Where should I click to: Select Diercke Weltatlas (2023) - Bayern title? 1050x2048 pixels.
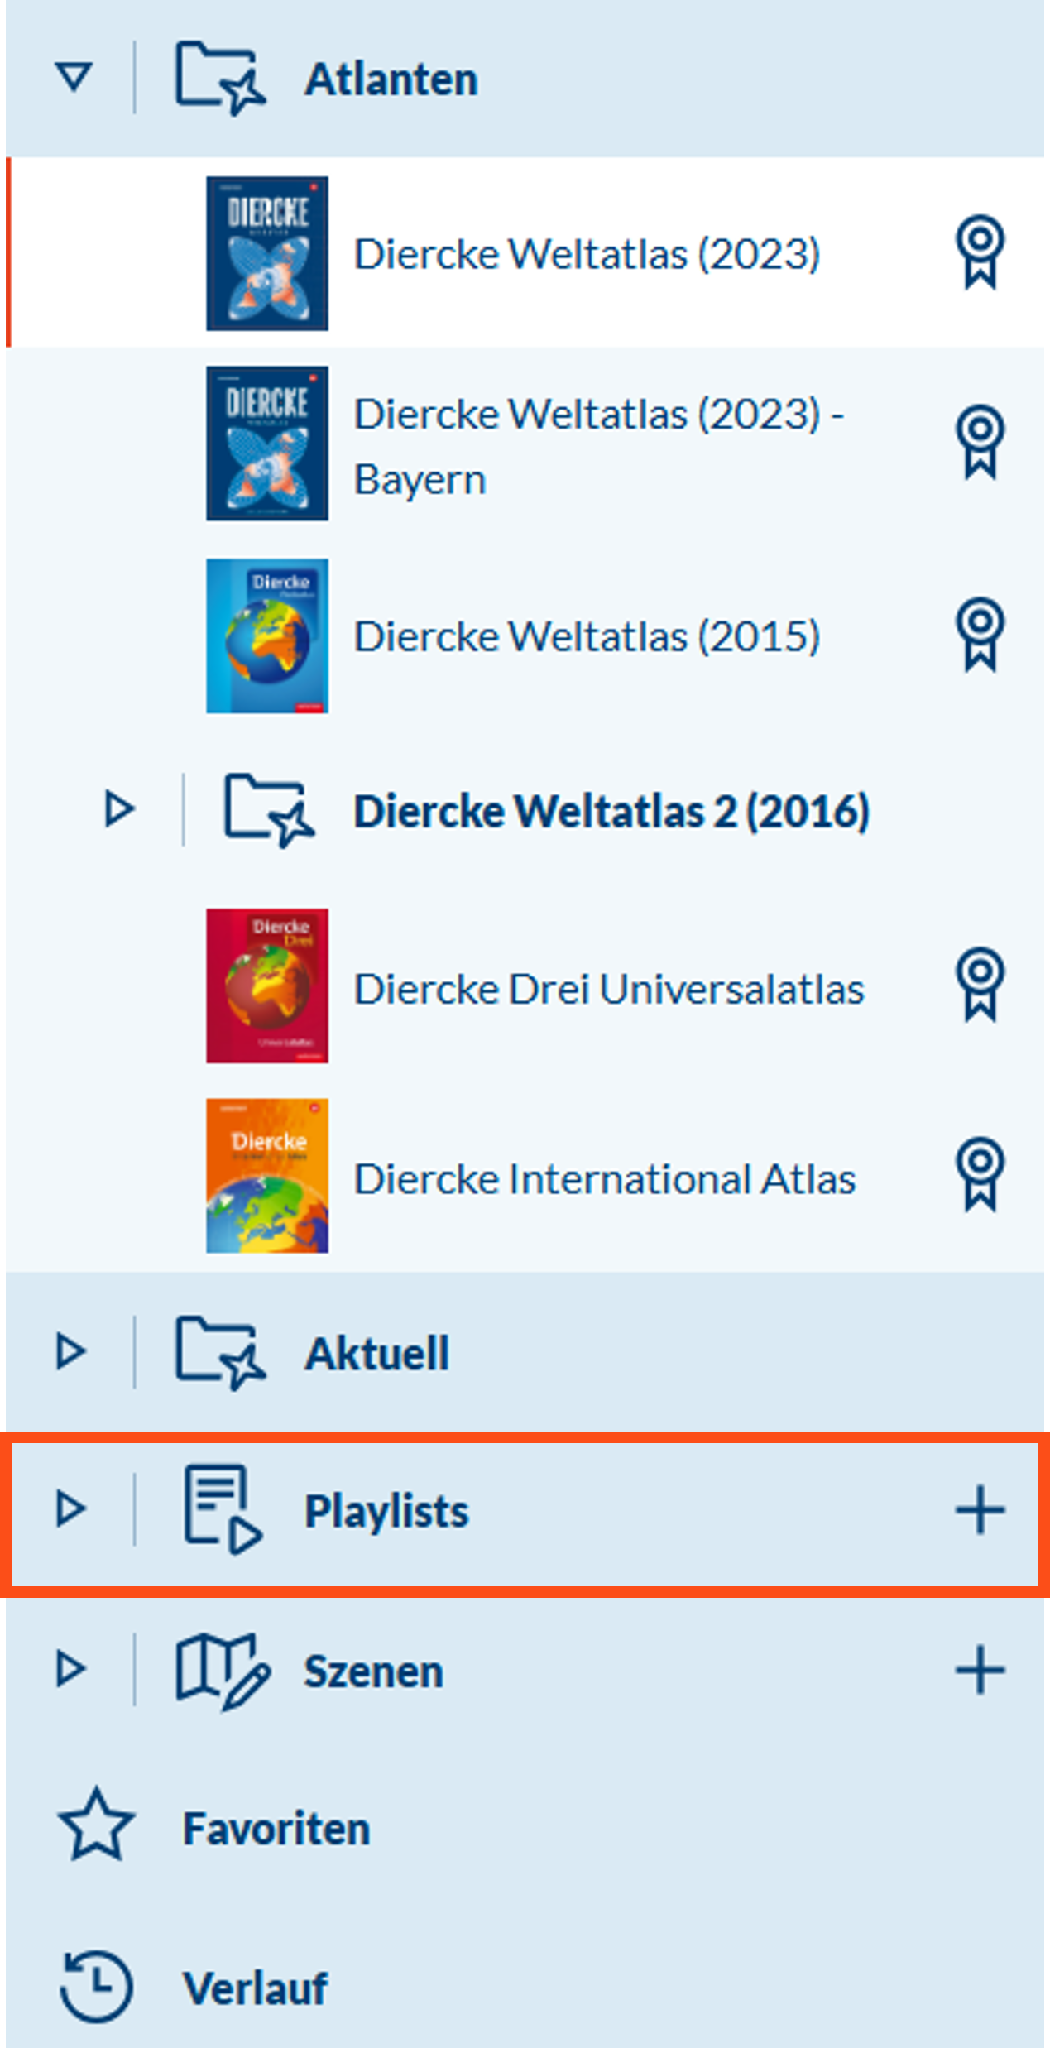tap(599, 446)
